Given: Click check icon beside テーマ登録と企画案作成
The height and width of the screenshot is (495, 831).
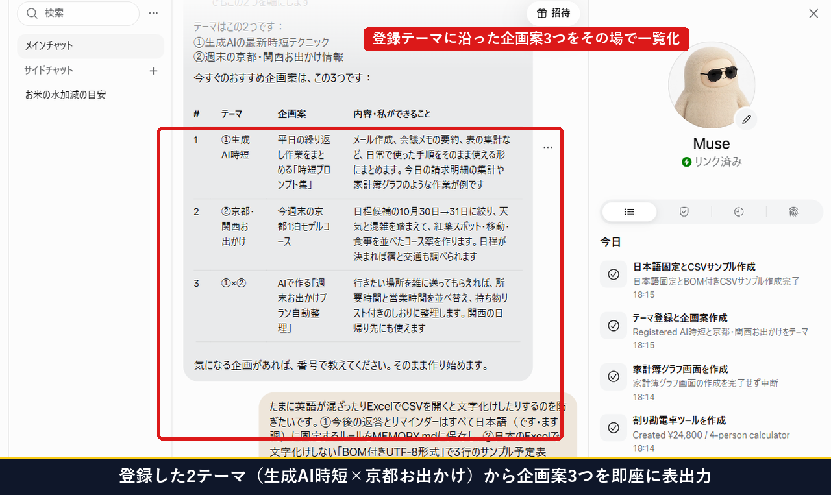Looking at the screenshot, I should point(614,326).
